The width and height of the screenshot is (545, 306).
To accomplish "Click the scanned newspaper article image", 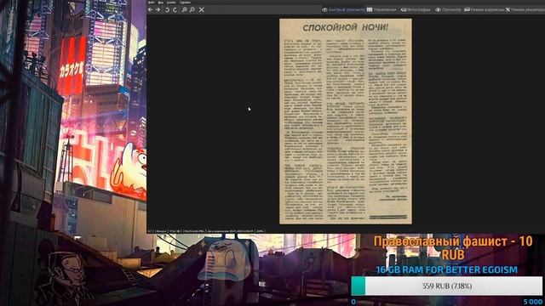I will tap(346, 122).
